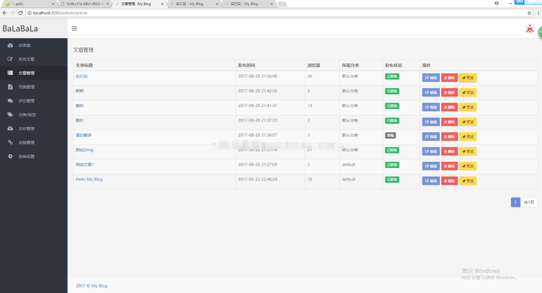Click the user avatar in header
This screenshot has height=293, width=542.
pyautogui.click(x=530, y=29)
